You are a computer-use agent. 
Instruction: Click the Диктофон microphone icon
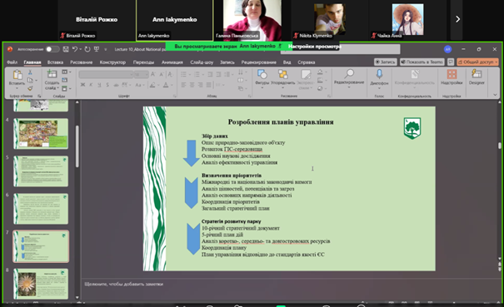click(379, 74)
